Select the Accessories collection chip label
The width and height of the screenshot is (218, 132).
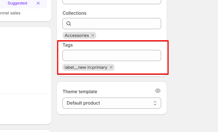coord(77,35)
